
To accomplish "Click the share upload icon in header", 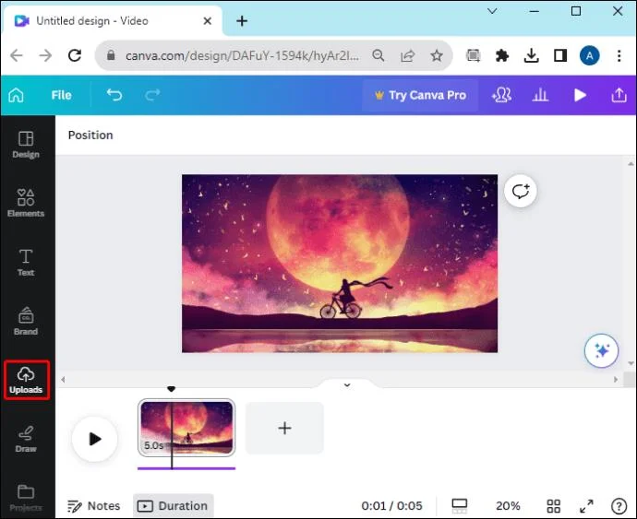I will click(619, 95).
